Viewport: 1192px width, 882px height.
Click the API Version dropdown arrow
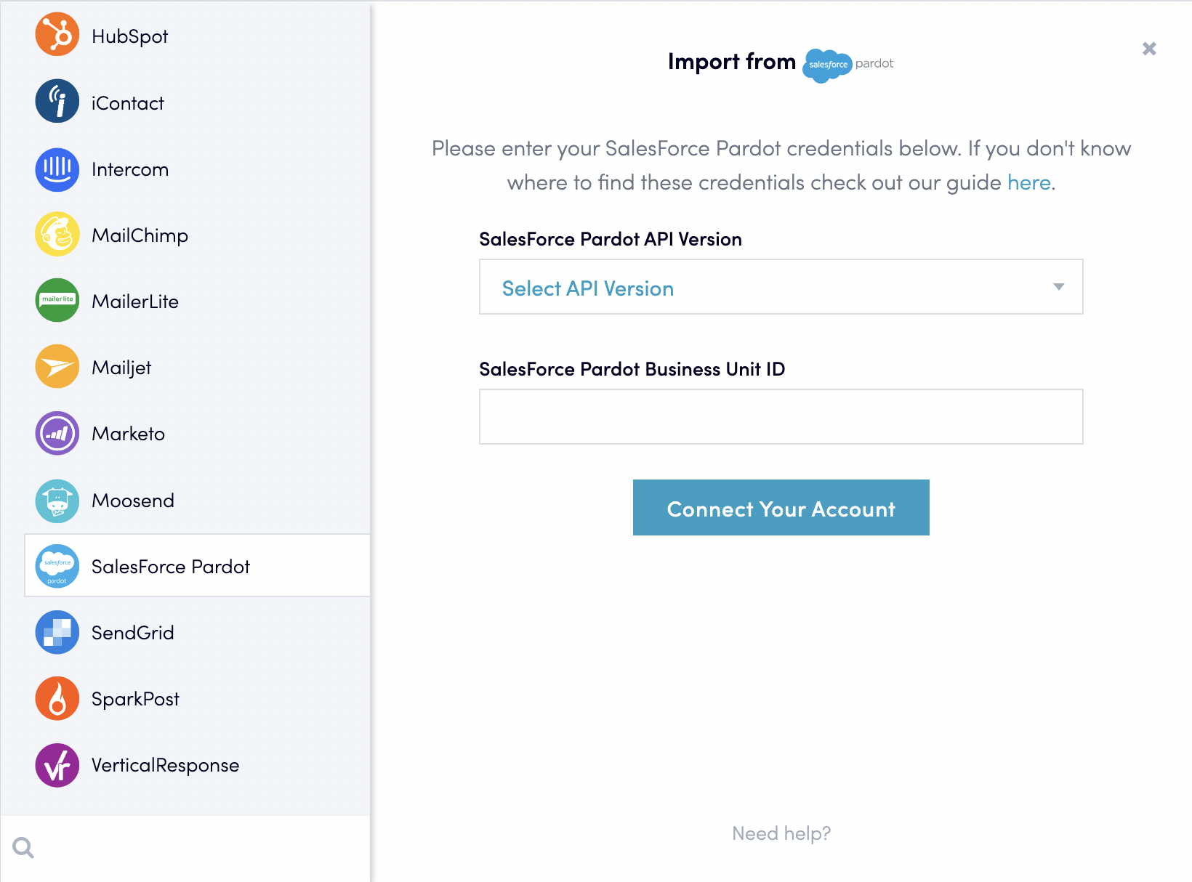pyautogui.click(x=1059, y=287)
